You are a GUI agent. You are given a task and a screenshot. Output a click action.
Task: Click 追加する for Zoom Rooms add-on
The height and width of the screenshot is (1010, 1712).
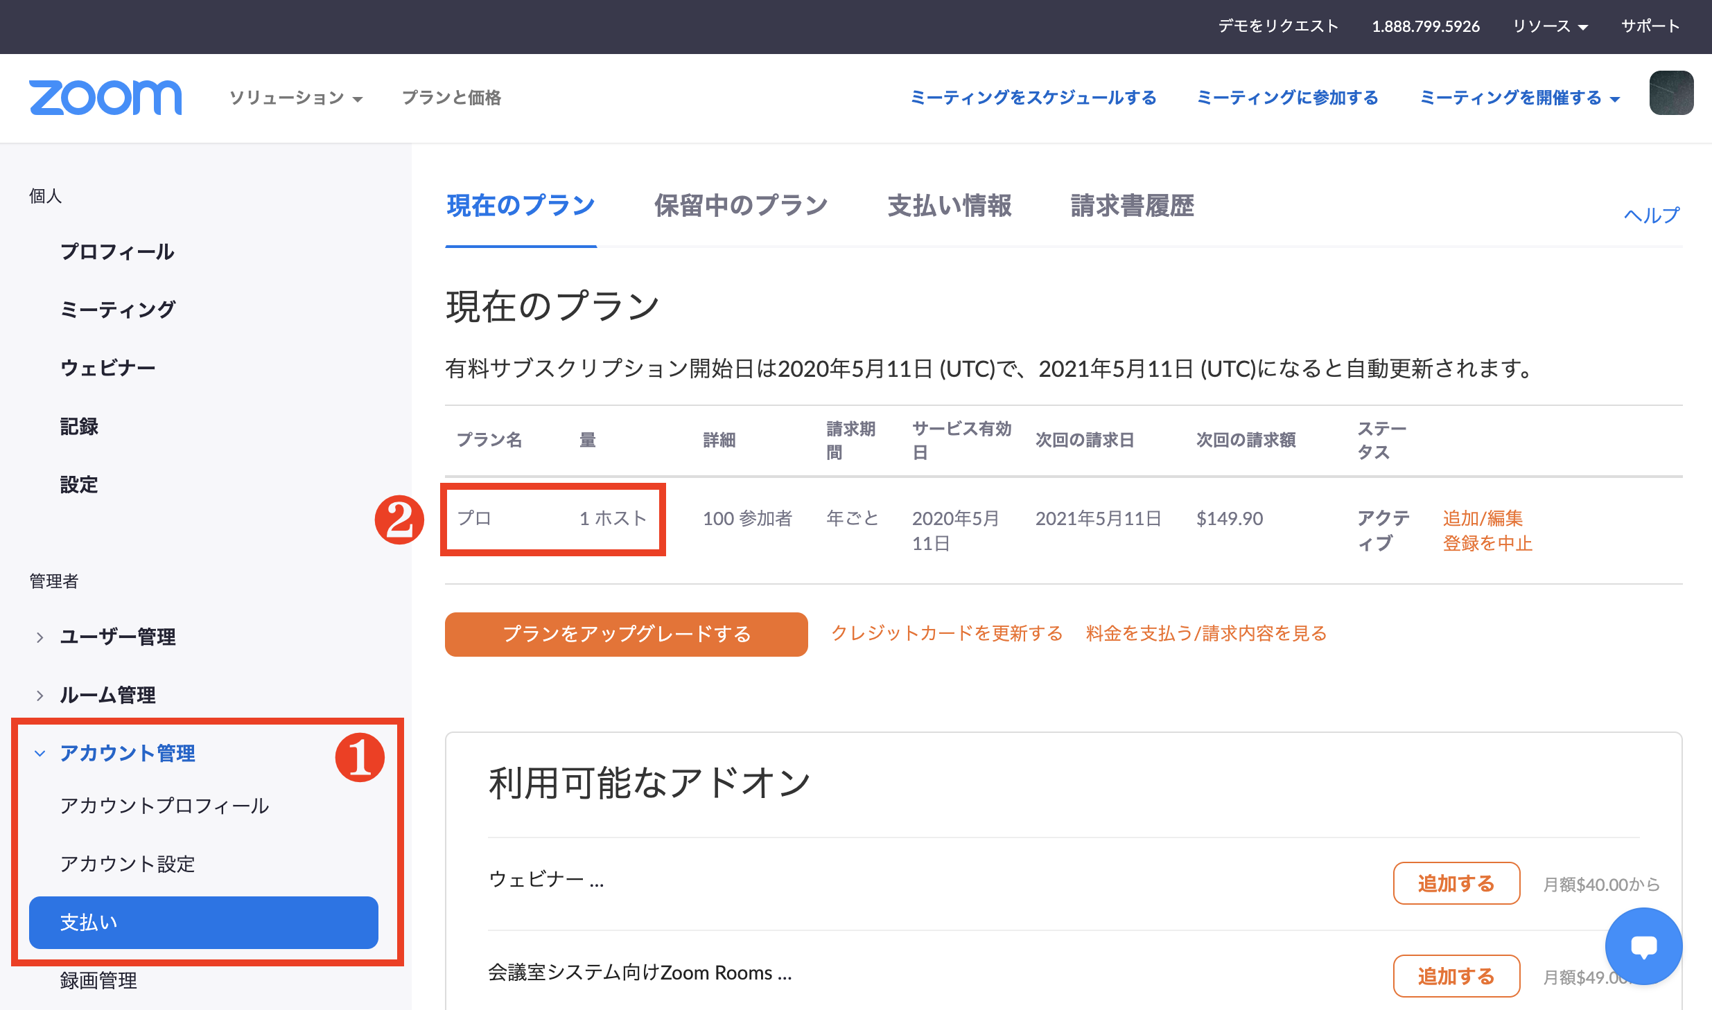click(1456, 976)
